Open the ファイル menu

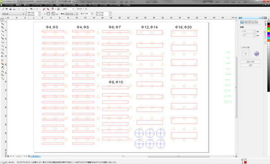(x=9, y=5)
